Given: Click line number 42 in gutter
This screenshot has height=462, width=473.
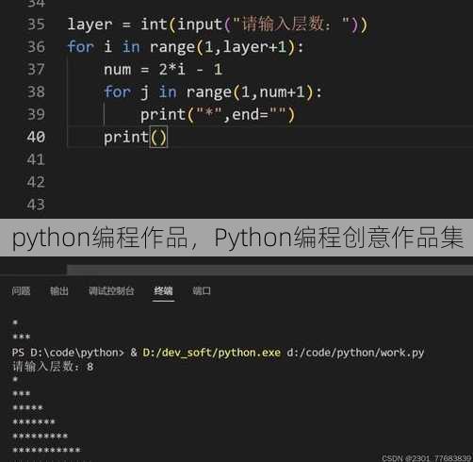Looking at the screenshot, I should (x=36, y=182).
